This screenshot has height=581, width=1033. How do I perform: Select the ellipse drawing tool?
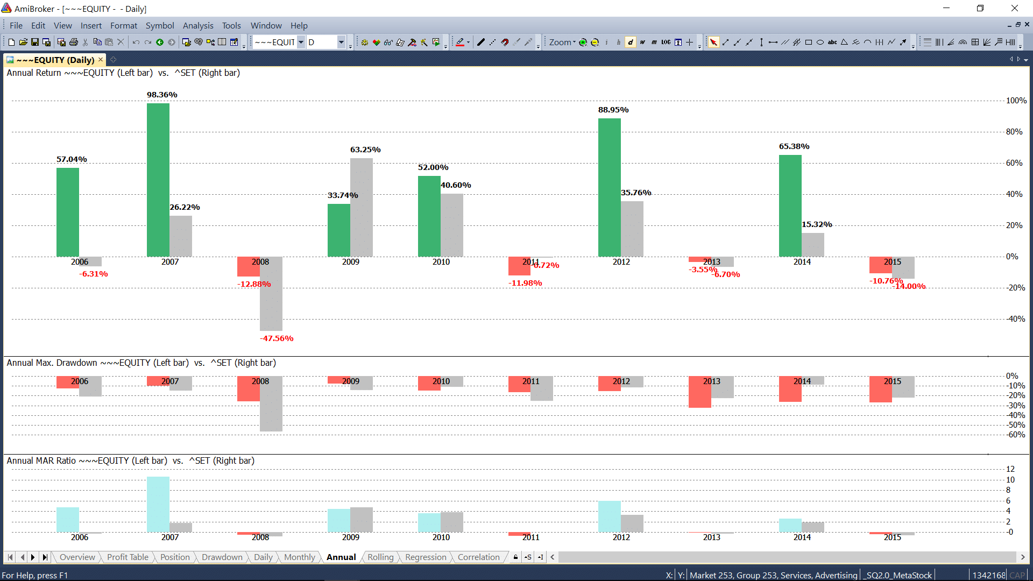[x=820, y=42]
